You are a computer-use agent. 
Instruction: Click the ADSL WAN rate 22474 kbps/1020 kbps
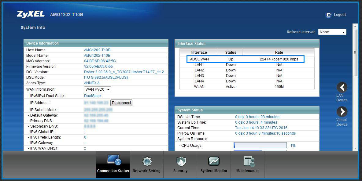tap(279, 59)
